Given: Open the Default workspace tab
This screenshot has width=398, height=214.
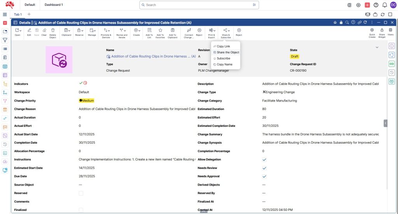Looking at the screenshot, I should (30, 5).
